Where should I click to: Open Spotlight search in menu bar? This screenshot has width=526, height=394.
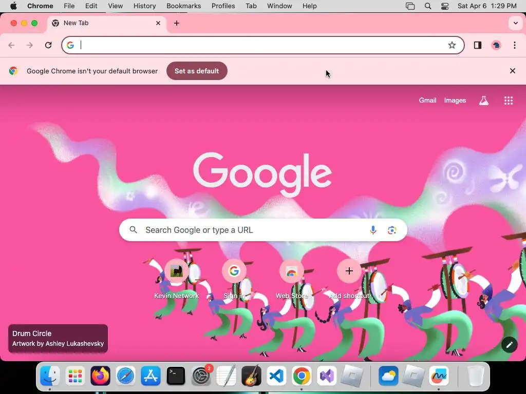click(x=428, y=6)
